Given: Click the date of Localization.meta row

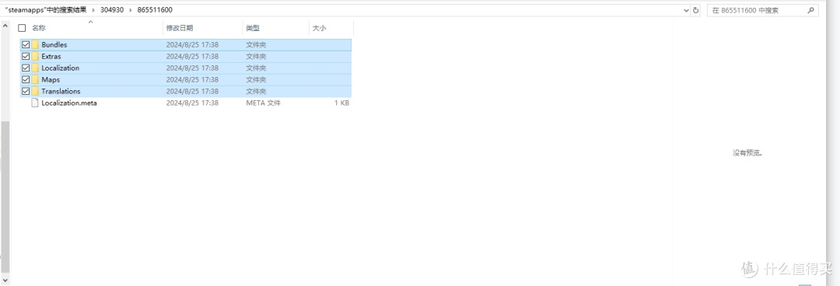Looking at the screenshot, I should coord(192,103).
